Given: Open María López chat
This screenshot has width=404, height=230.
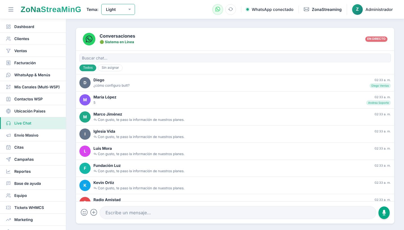Looking at the screenshot, I should [235, 100].
